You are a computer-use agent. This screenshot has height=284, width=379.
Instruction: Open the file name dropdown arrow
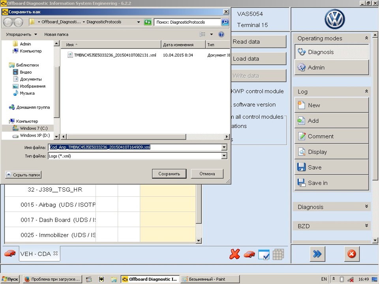[224, 147]
